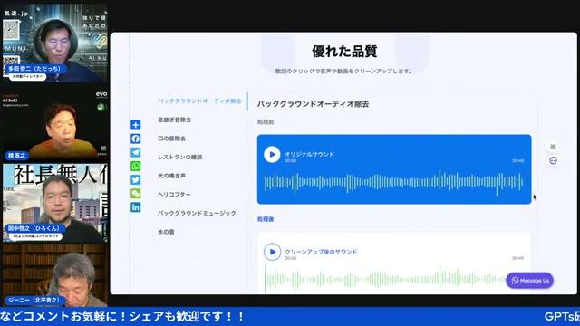Select participant video 田中啓之 (ひろくん)
The height and width of the screenshot is (326, 580).
(x=54, y=203)
